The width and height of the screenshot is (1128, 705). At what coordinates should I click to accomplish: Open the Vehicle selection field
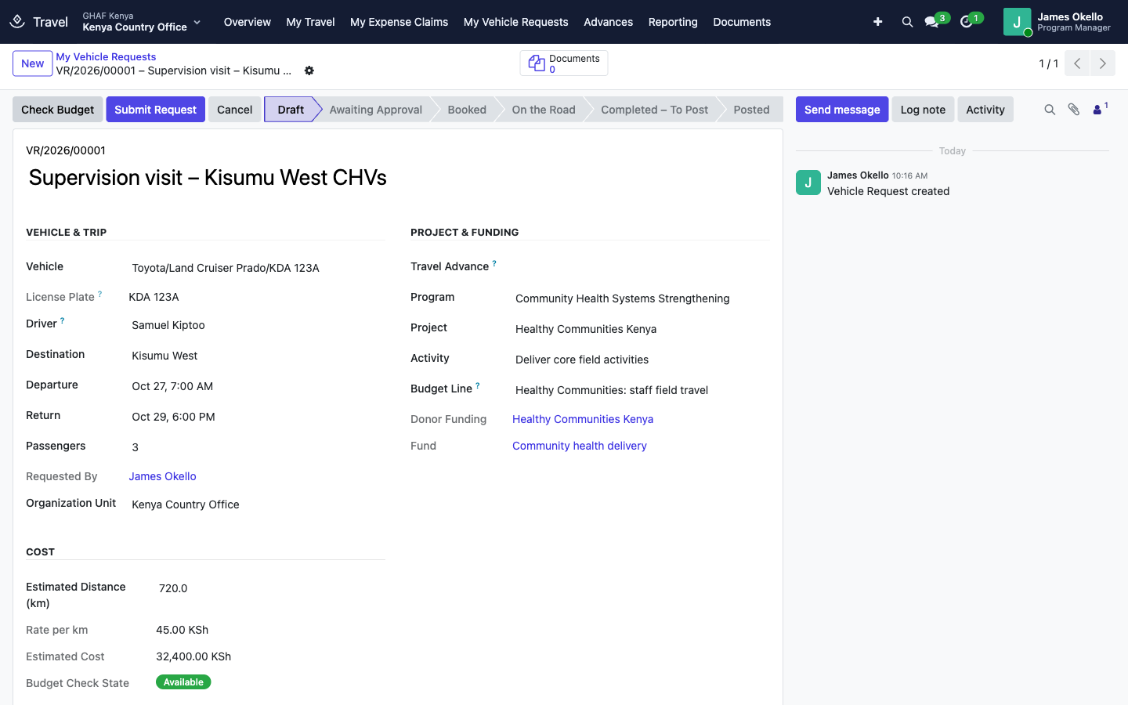[257, 268]
